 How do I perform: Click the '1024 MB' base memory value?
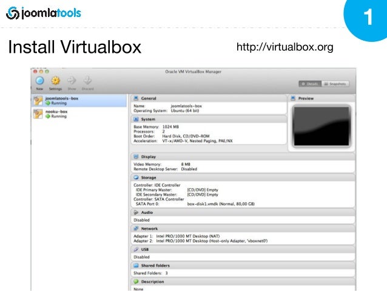click(170, 127)
